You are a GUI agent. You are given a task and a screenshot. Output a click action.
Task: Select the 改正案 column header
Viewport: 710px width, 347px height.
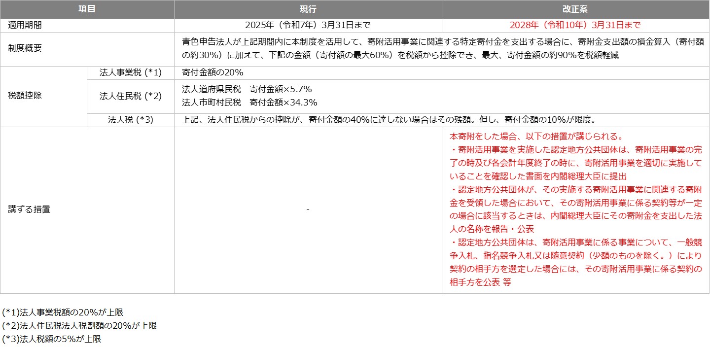pyautogui.click(x=575, y=7)
